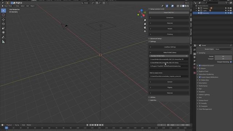
Task: Open the Global transform orientation dropdown
Action: (x=86, y=3)
